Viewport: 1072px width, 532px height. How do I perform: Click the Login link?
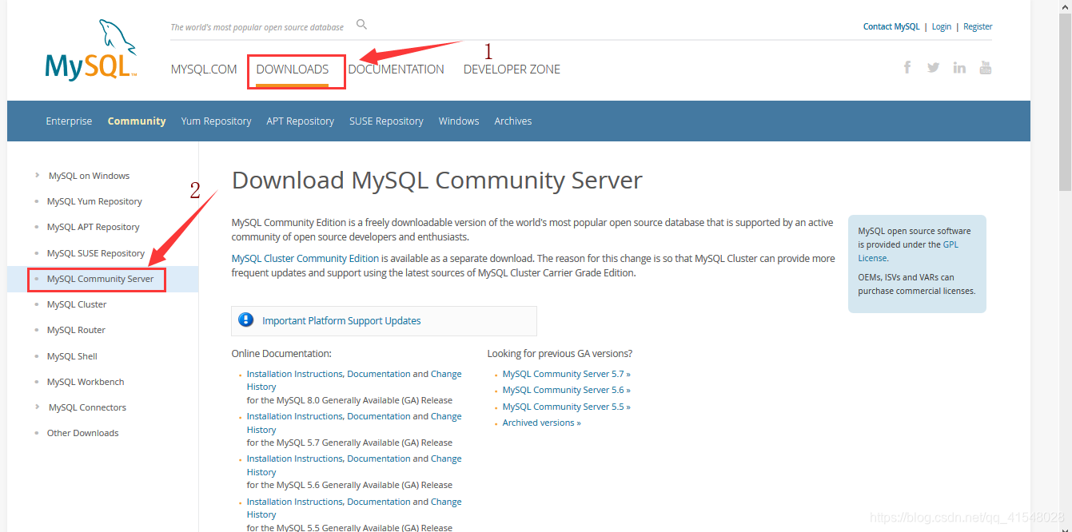pos(942,26)
